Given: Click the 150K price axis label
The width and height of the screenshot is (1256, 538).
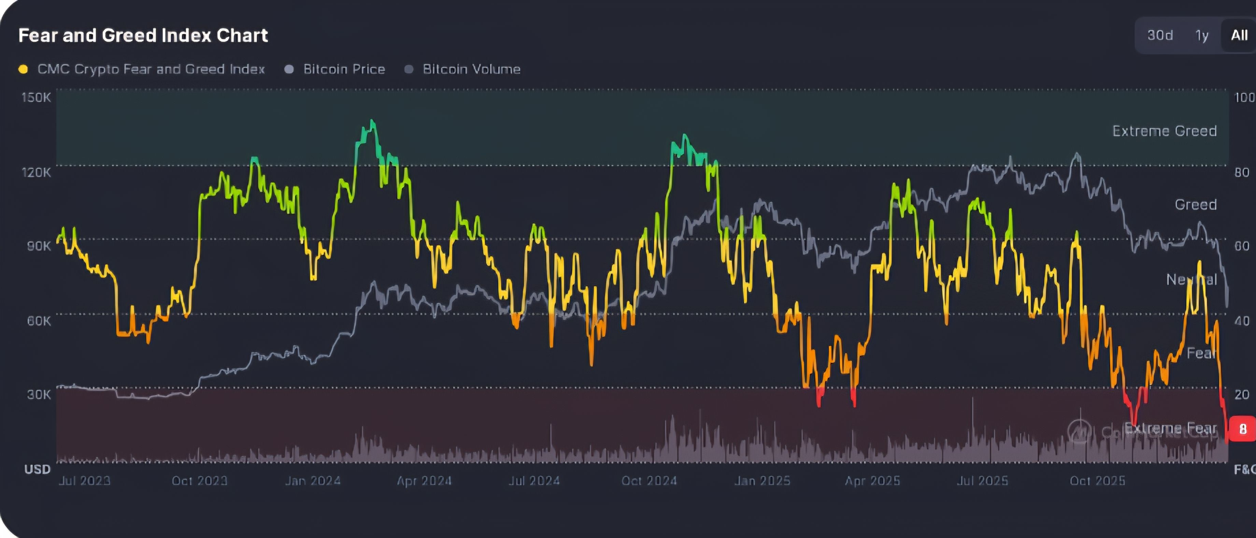Looking at the screenshot, I should click(36, 97).
